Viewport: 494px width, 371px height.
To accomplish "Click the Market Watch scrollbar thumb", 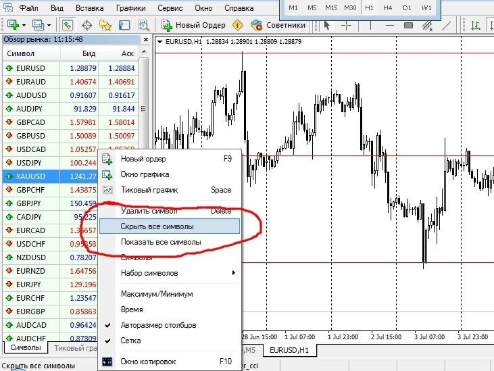I will 144,109.
